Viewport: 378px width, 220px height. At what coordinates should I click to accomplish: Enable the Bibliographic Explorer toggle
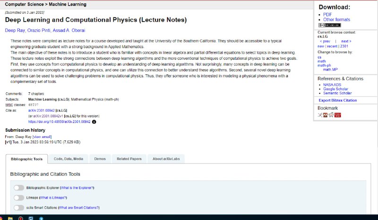pyautogui.click(x=19, y=187)
